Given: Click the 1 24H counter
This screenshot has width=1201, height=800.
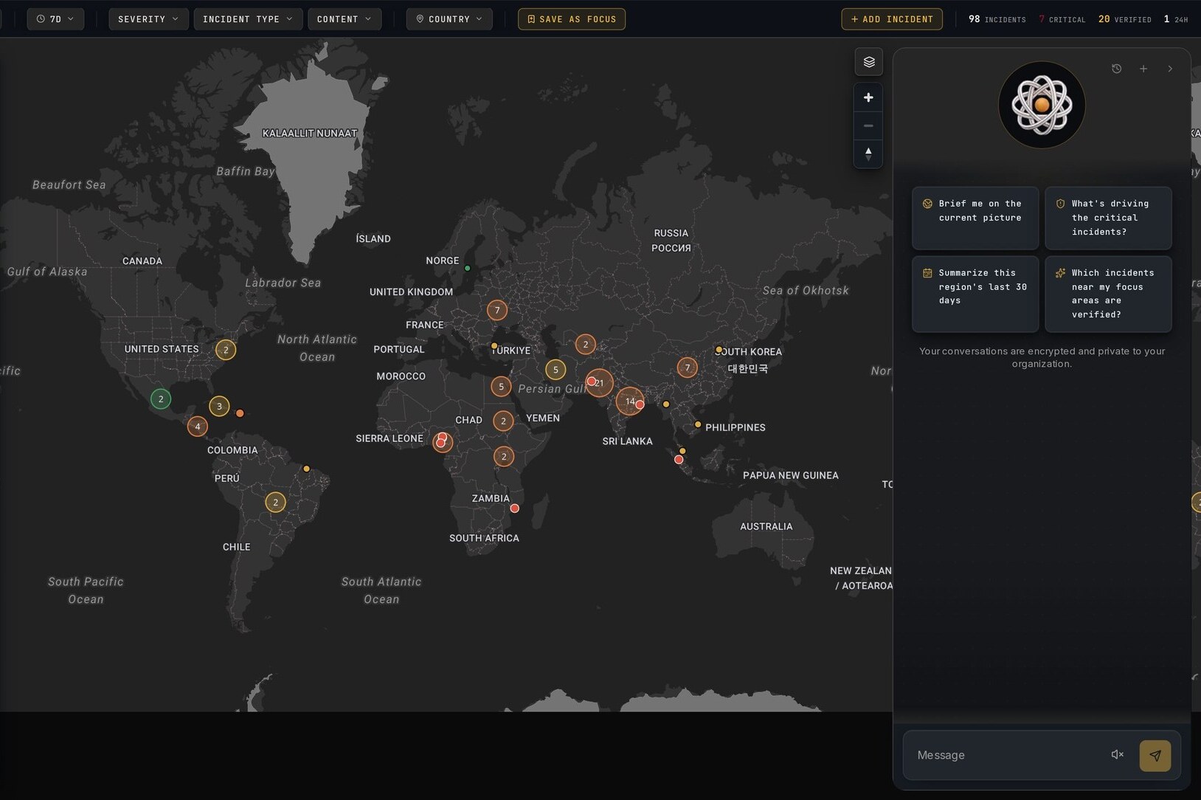Looking at the screenshot, I should click(x=1175, y=19).
